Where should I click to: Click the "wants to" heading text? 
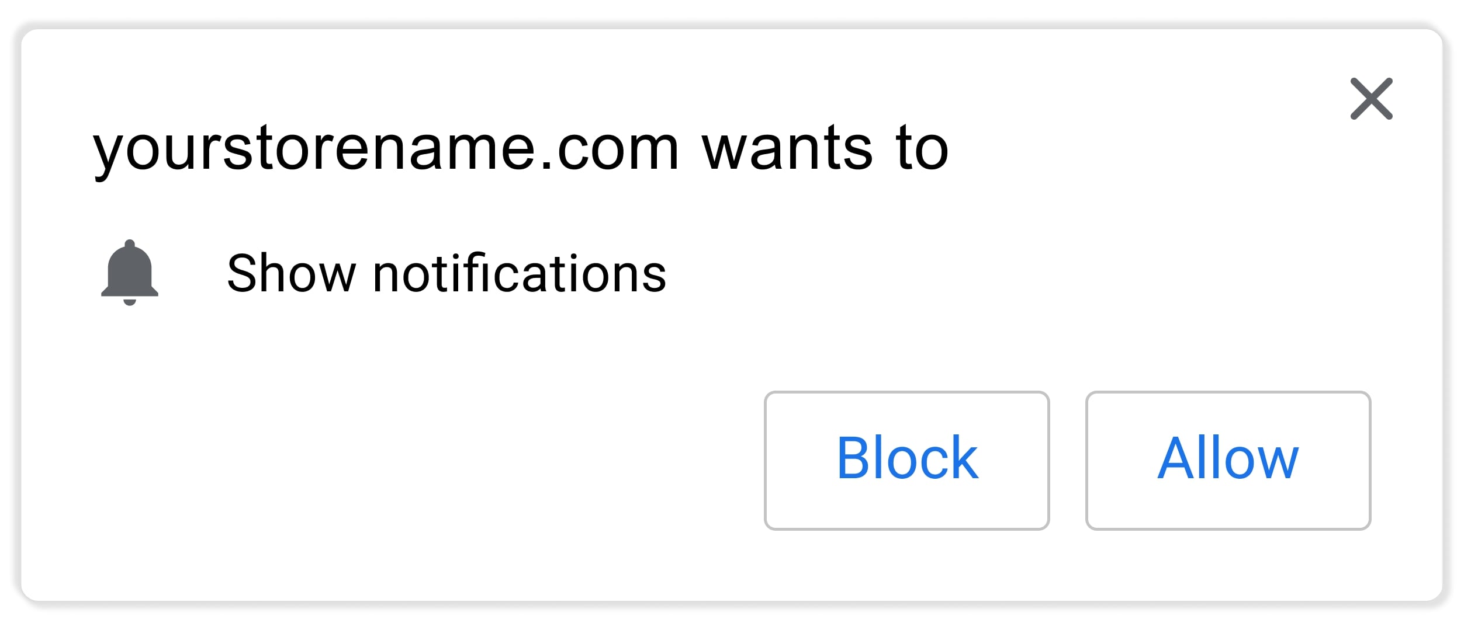point(825,149)
